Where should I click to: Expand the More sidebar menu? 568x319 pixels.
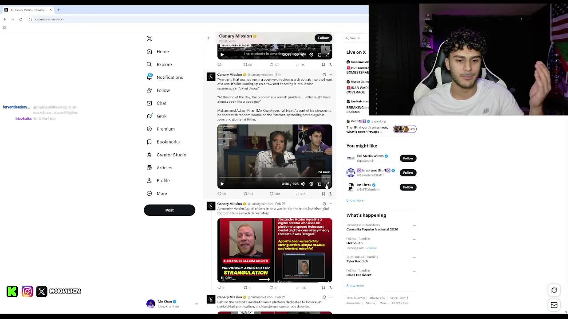pyautogui.click(x=157, y=193)
